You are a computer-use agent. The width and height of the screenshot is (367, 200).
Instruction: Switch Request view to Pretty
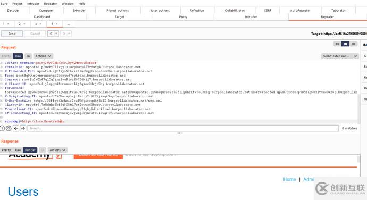(6, 56)
